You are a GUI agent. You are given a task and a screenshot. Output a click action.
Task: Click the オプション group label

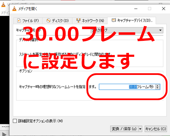point(25,71)
